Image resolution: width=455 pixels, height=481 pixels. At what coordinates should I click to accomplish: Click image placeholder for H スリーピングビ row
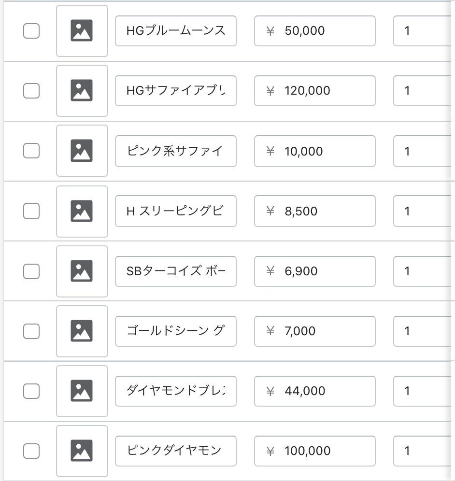82,211
